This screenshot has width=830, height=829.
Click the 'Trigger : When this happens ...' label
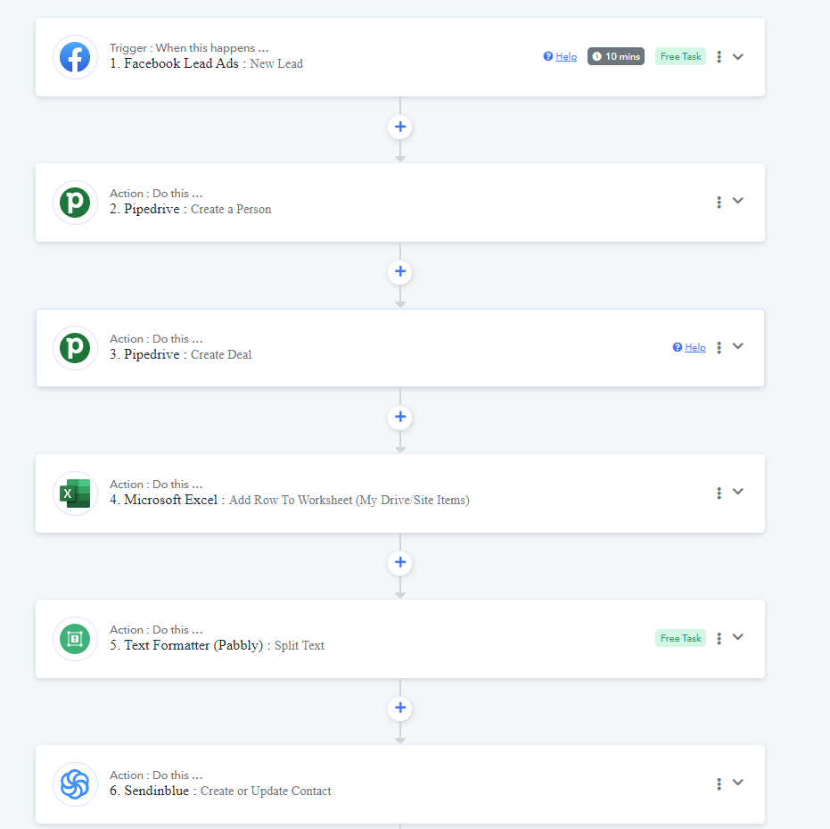click(x=189, y=47)
